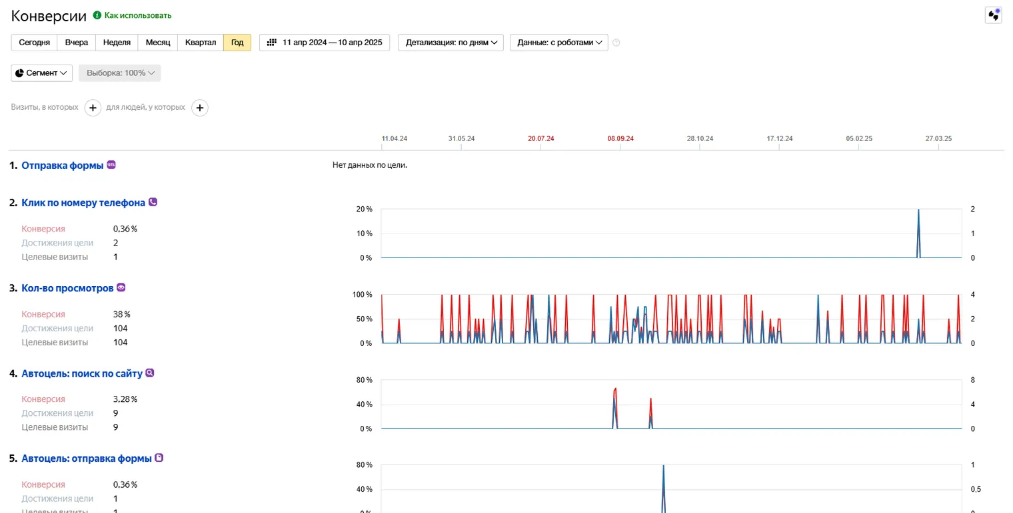Open the "Автоцель: отправка формы" goal link
The width and height of the screenshot is (1013, 513).
pos(87,458)
